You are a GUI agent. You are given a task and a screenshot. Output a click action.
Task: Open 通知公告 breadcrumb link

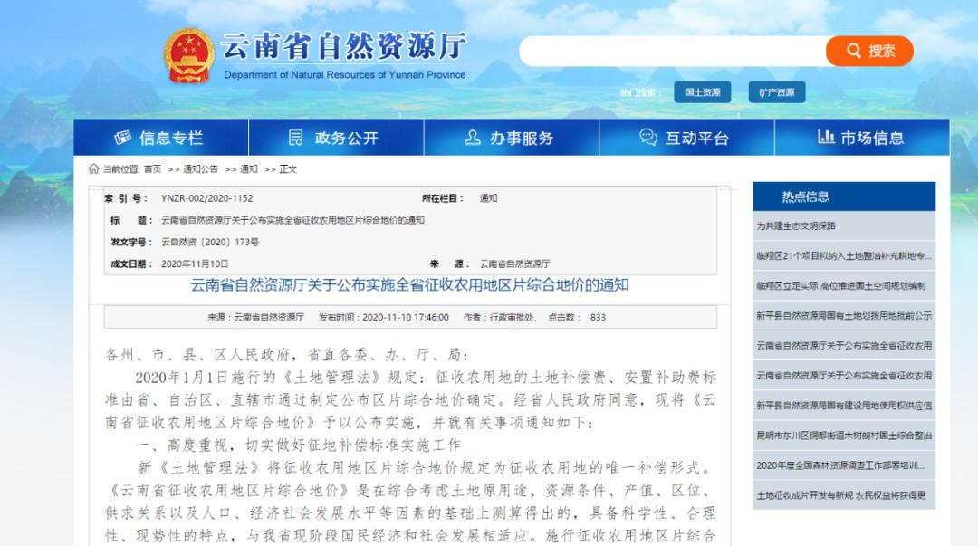tap(201, 169)
